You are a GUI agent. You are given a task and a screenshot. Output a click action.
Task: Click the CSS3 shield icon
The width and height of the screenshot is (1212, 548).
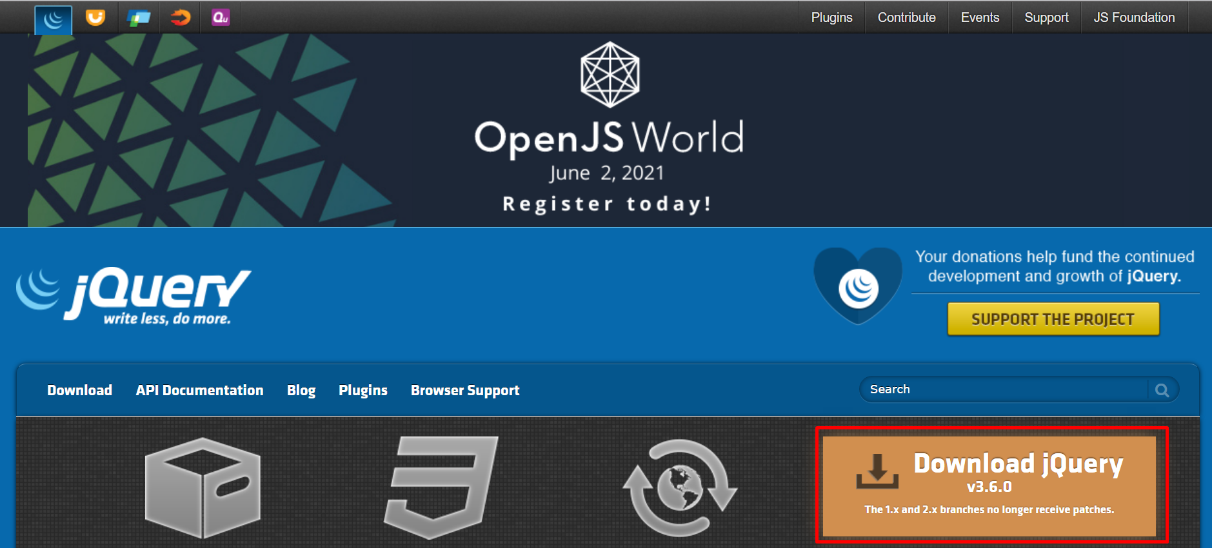click(x=441, y=487)
